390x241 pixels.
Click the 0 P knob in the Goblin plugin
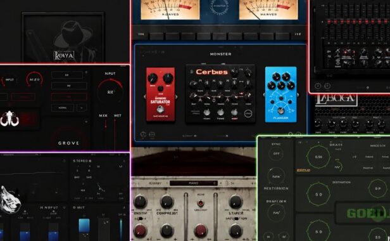coord(378,188)
